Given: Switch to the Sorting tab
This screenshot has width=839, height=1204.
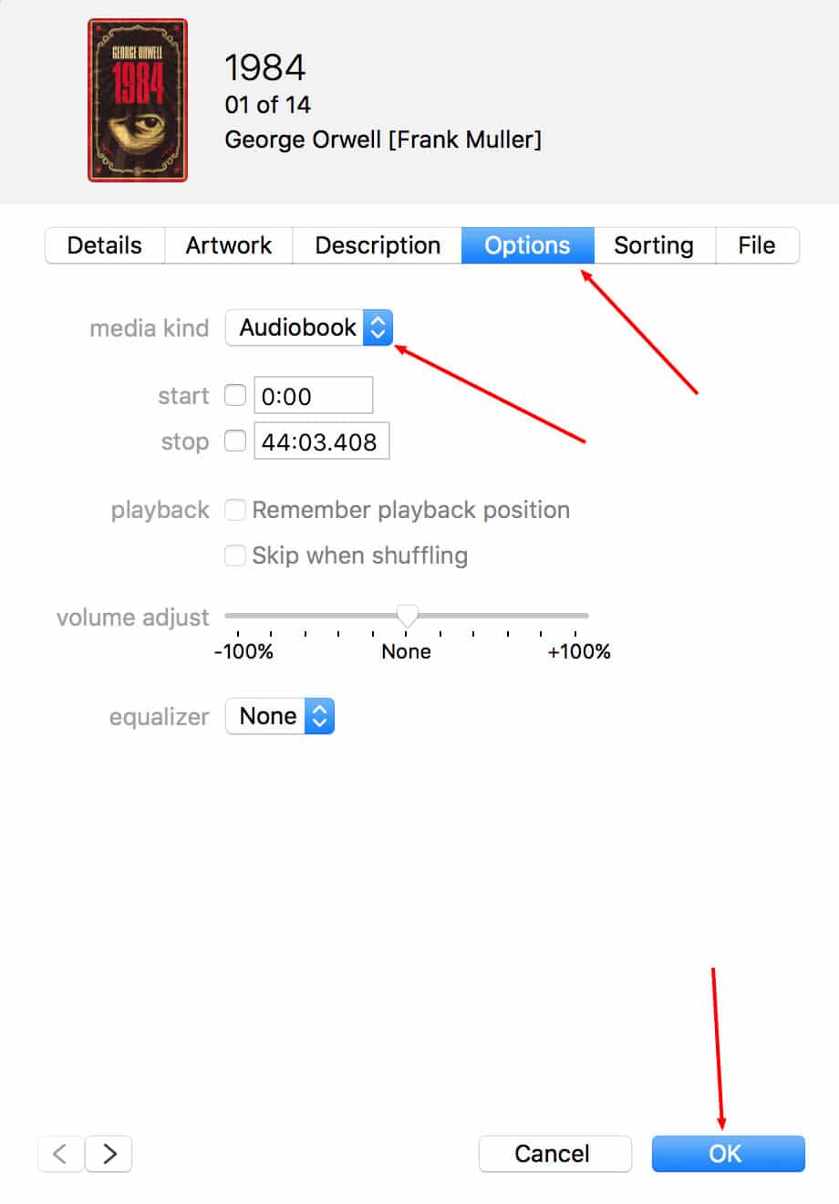Looking at the screenshot, I should click(654, 245).
